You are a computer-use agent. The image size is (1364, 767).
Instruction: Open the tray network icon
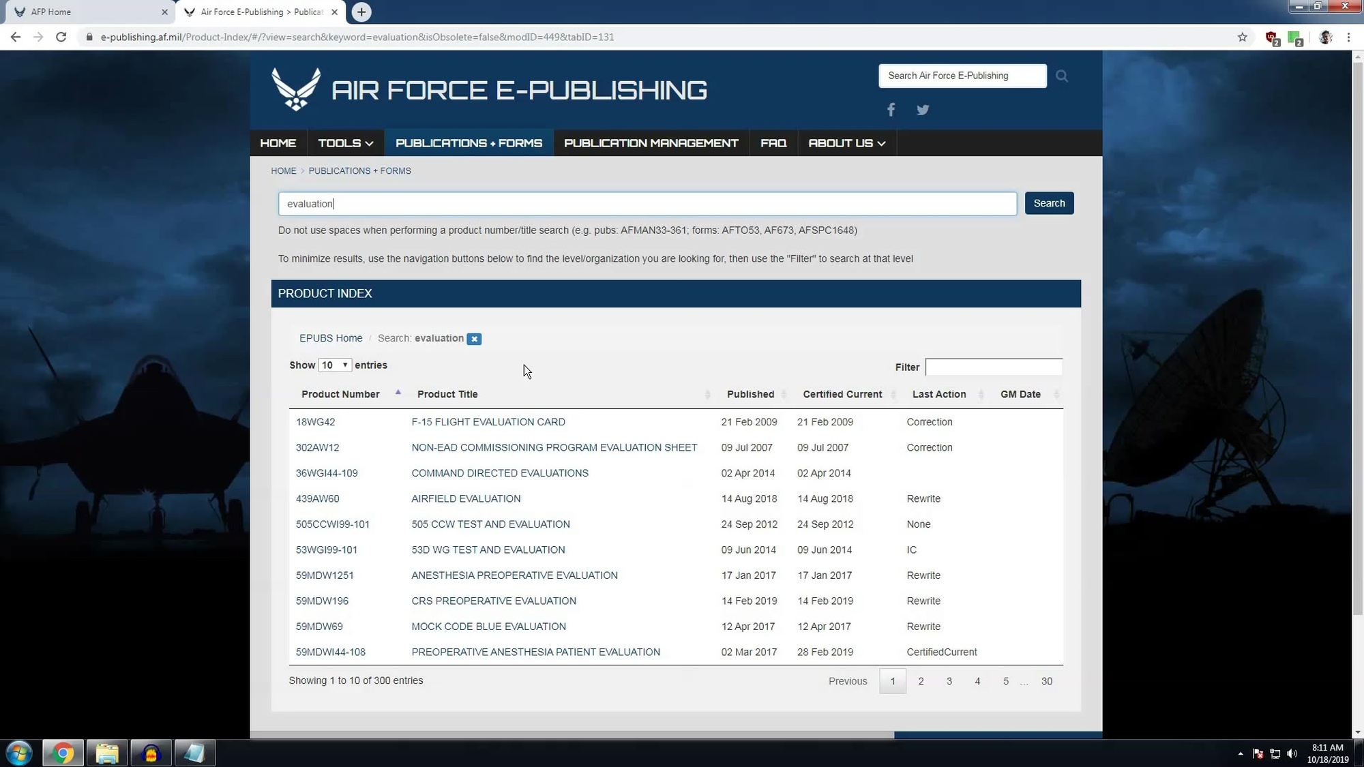1275,753
